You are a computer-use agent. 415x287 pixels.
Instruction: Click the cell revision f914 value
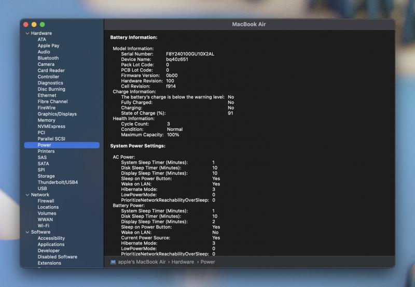pos(171,86)
